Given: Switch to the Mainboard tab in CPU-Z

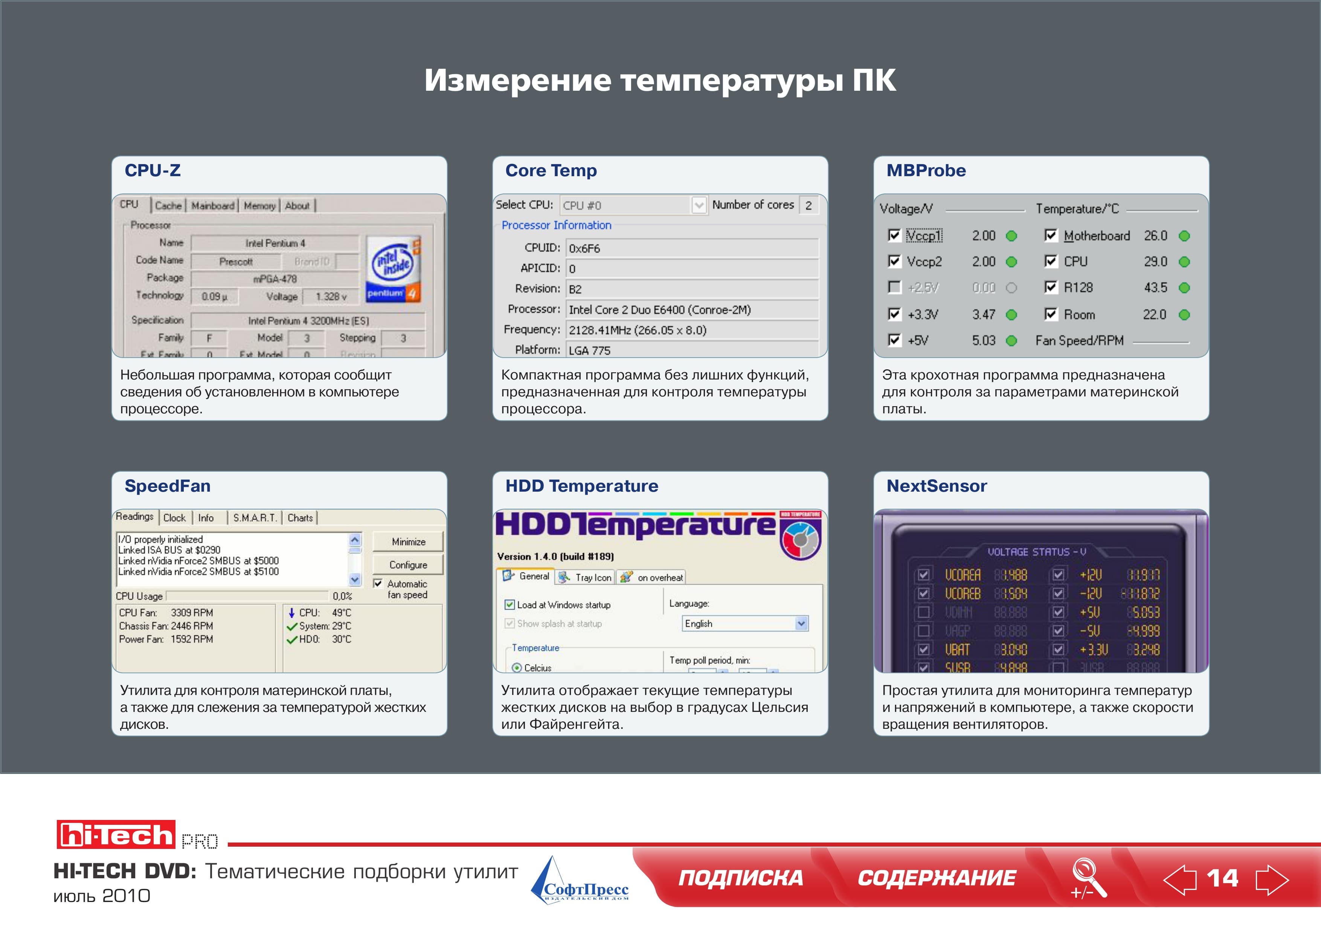Looking at the screenshot, I should (x=212, y=206).
